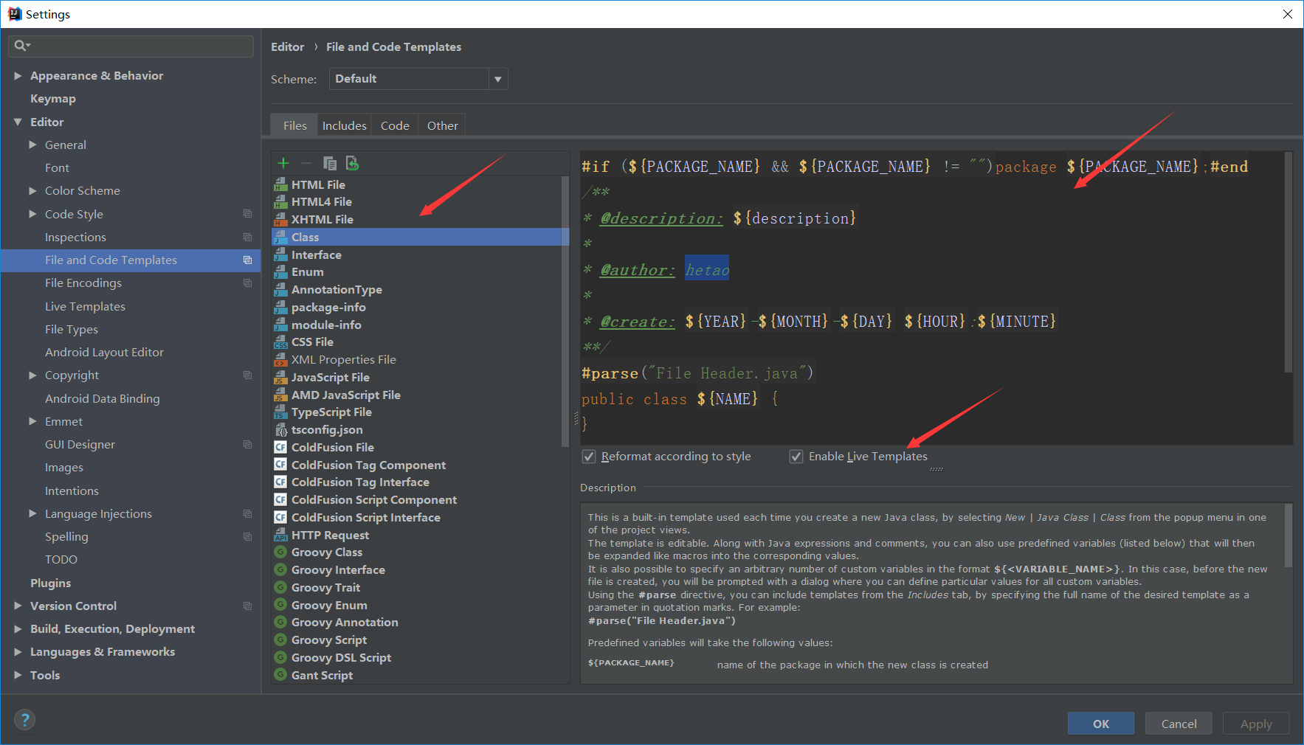The image size is (1304, 745).
Task: Click the OK button
Action: [x=1101, y=724]
